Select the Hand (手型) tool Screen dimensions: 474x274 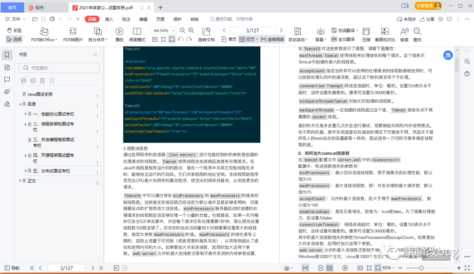click(x=14, y=31)
